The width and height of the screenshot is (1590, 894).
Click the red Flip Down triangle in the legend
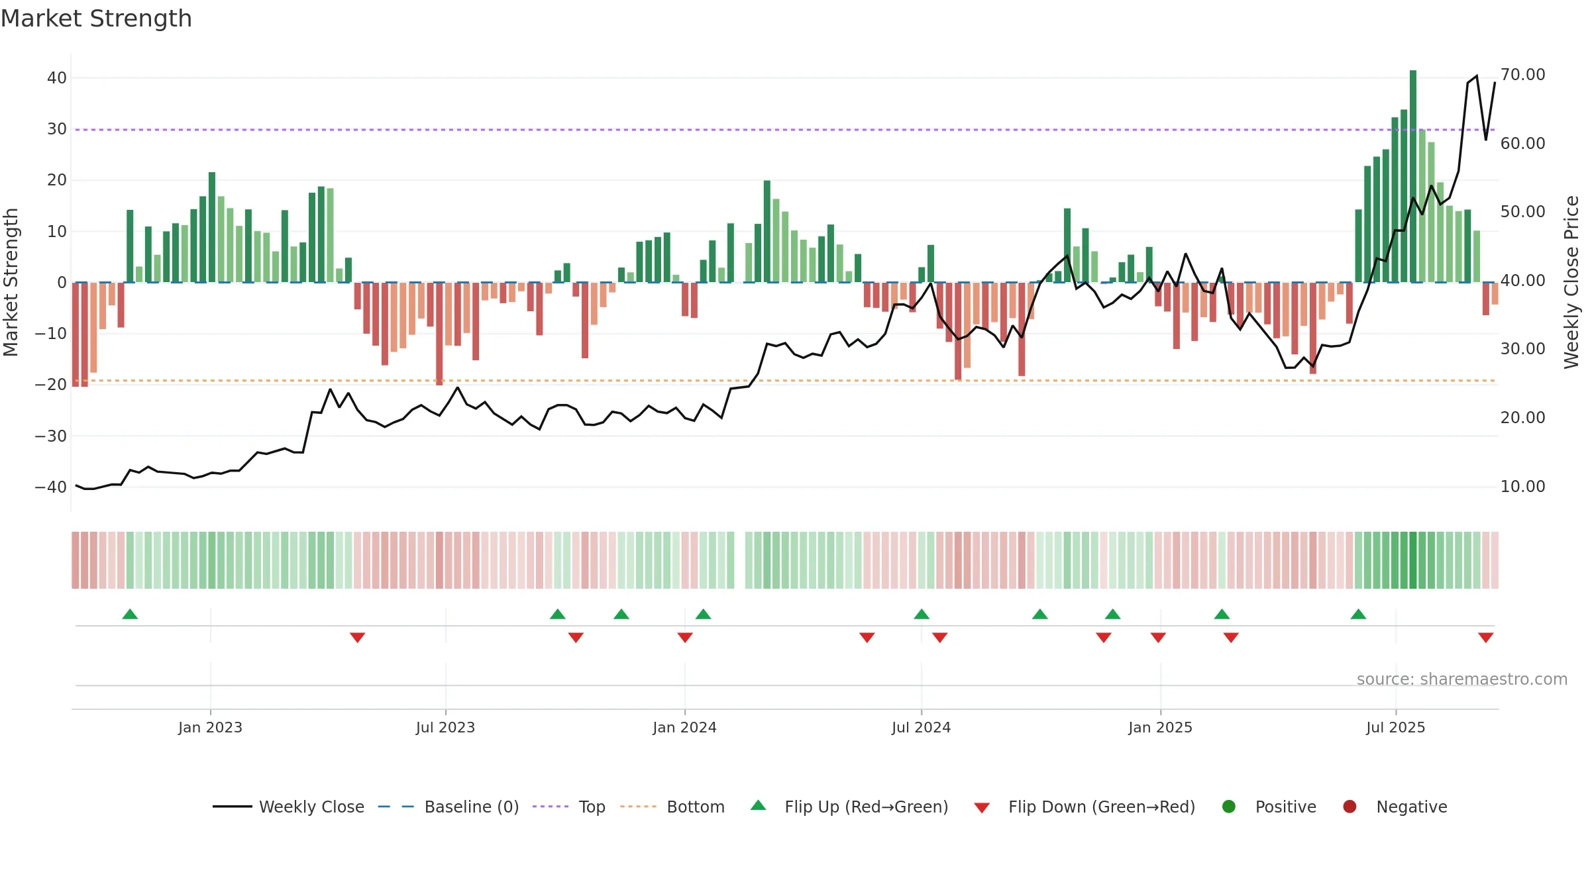pyautogui.click(x=982, y=808)
